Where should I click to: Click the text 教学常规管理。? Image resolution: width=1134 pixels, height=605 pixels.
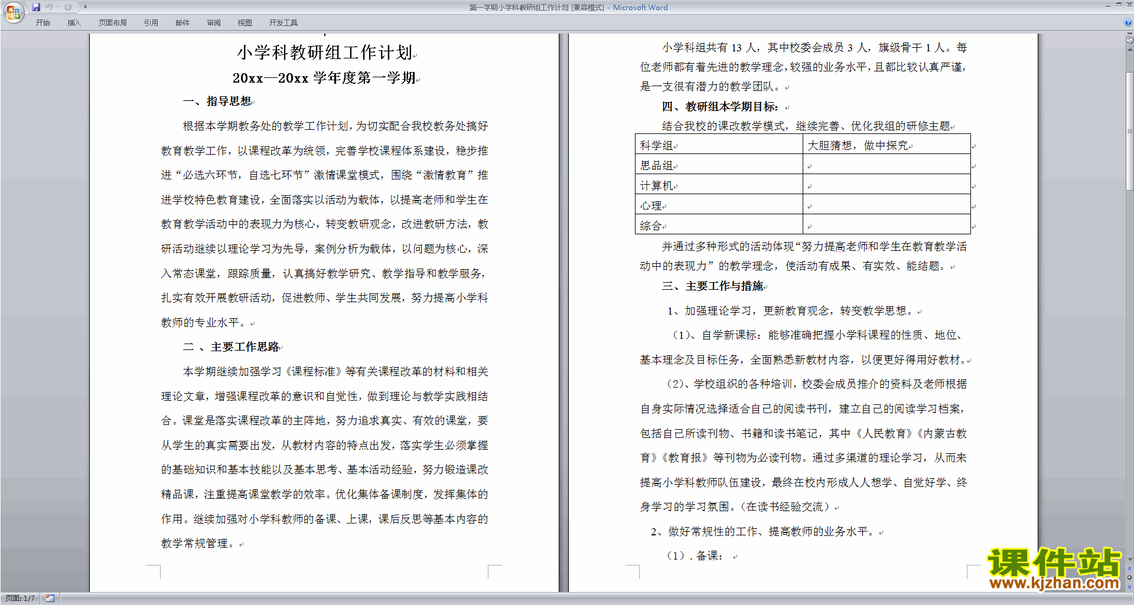[x=200, y=544]
